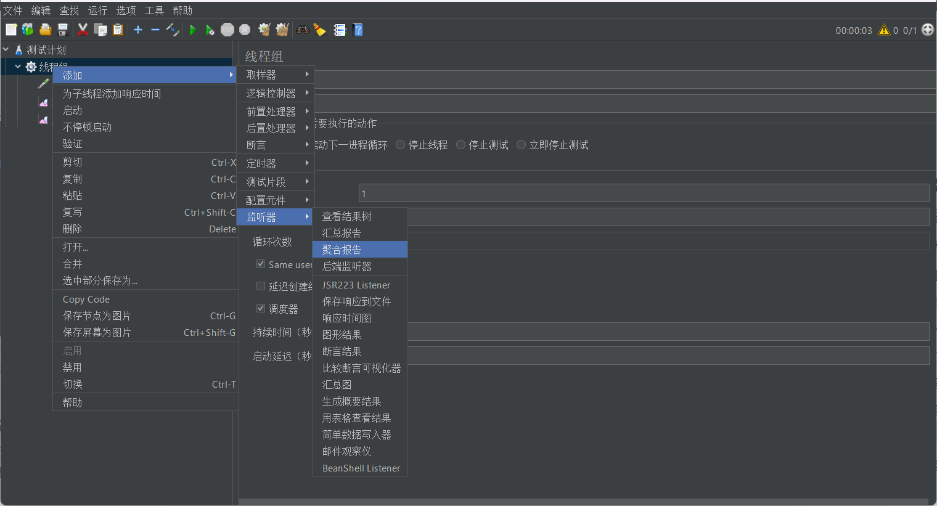
Task: Click the Paste clipboard icon
Action: point(118,30)
